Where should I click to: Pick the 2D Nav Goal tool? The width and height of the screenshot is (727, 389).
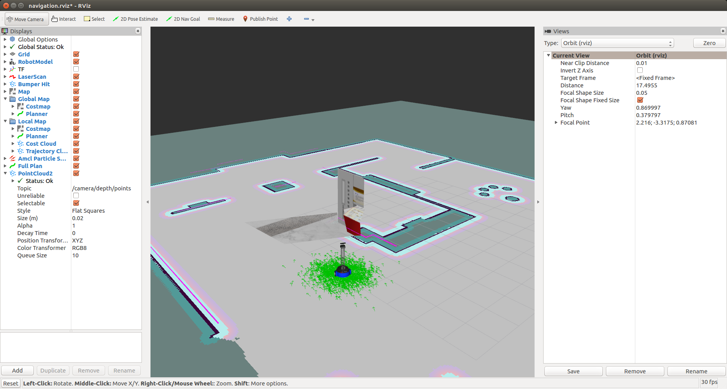click(x=183, y=19)
